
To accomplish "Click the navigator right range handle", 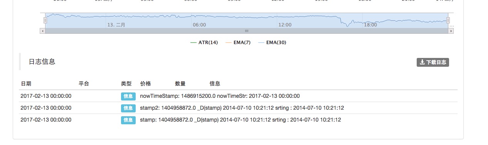I will 448,20.
